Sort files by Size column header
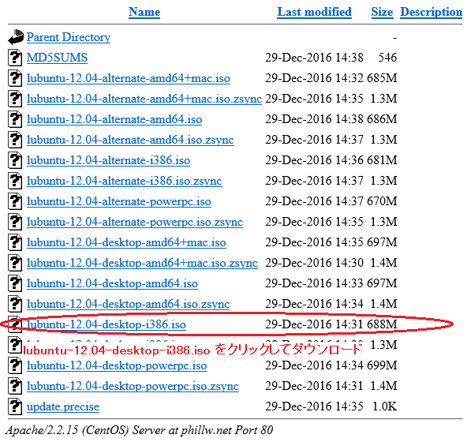This screenshot has width=467, height=442. 382,12
